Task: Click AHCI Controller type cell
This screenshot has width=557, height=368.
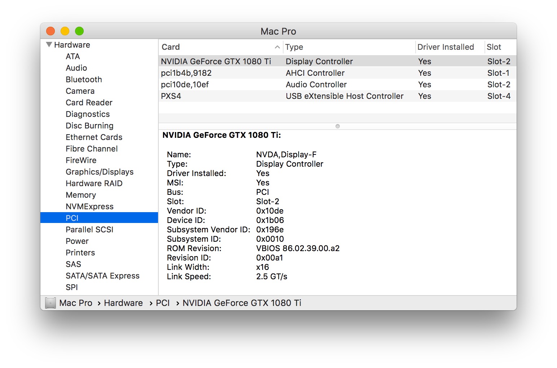Action: click(315, 73)
